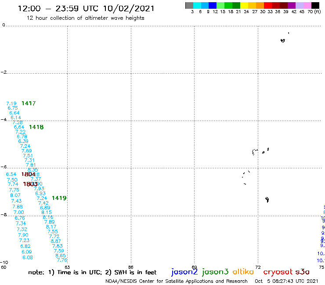The image size is (325, 285).
Task: Click the NOAA/NESDIS Center credit line
Action: pos(177,281)
